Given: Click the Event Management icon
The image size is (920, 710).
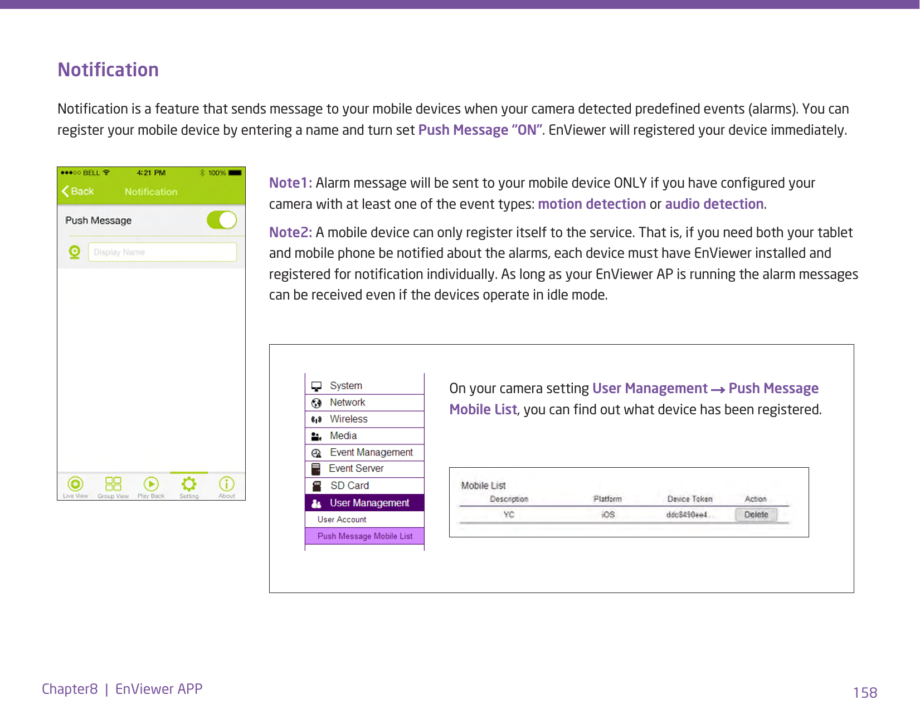Looking at the screenshot, I should pyautogui.click(x=317, y=453).
